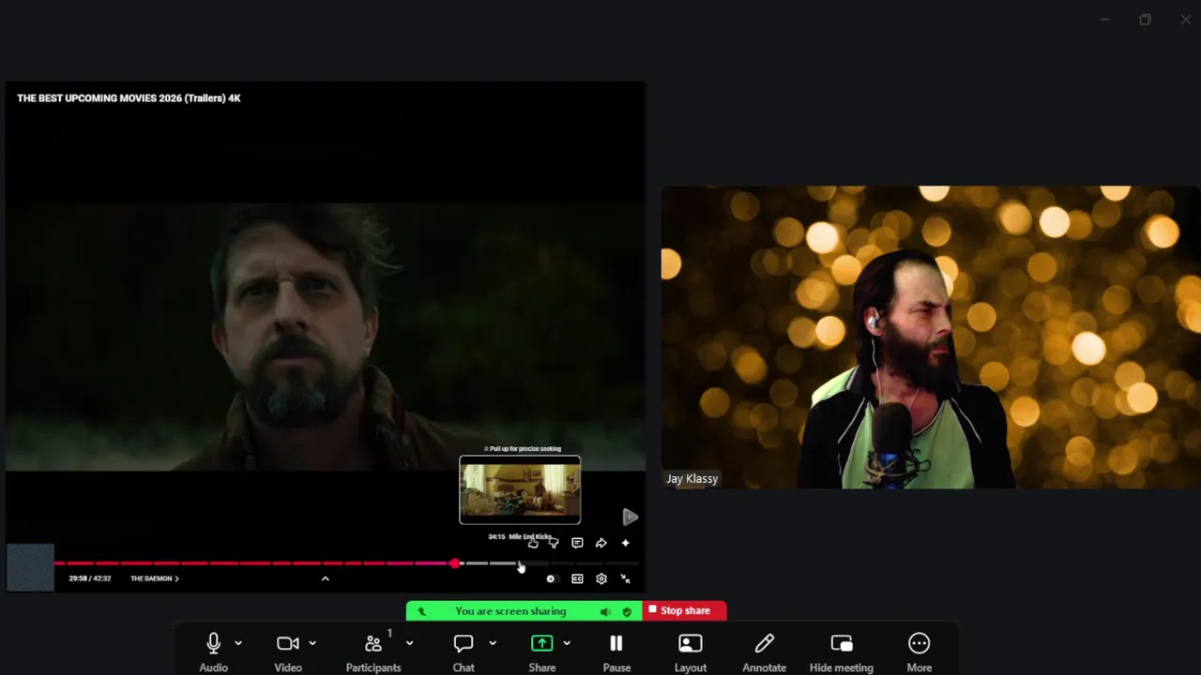Toggle closed captions CC button

click(577, 578)
